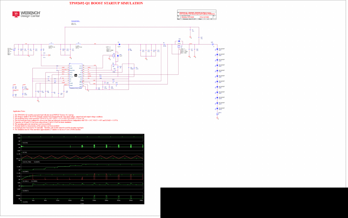348x218 pixels.
Task: Select resistor R14 on the SLOPE pin
Action: coord(100,77)
